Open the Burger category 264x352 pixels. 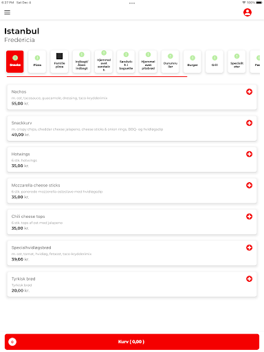[x=192, y=61]
